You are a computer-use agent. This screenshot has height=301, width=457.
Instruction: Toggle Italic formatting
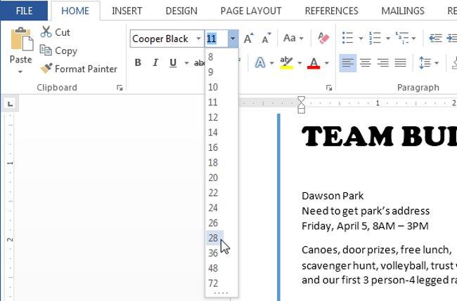point(155,62)
